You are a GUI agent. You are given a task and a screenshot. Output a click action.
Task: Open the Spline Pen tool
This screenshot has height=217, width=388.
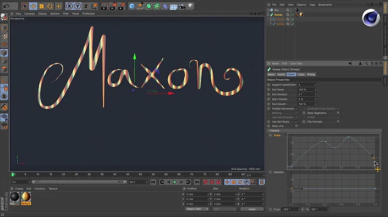click(x=140, y=6)
